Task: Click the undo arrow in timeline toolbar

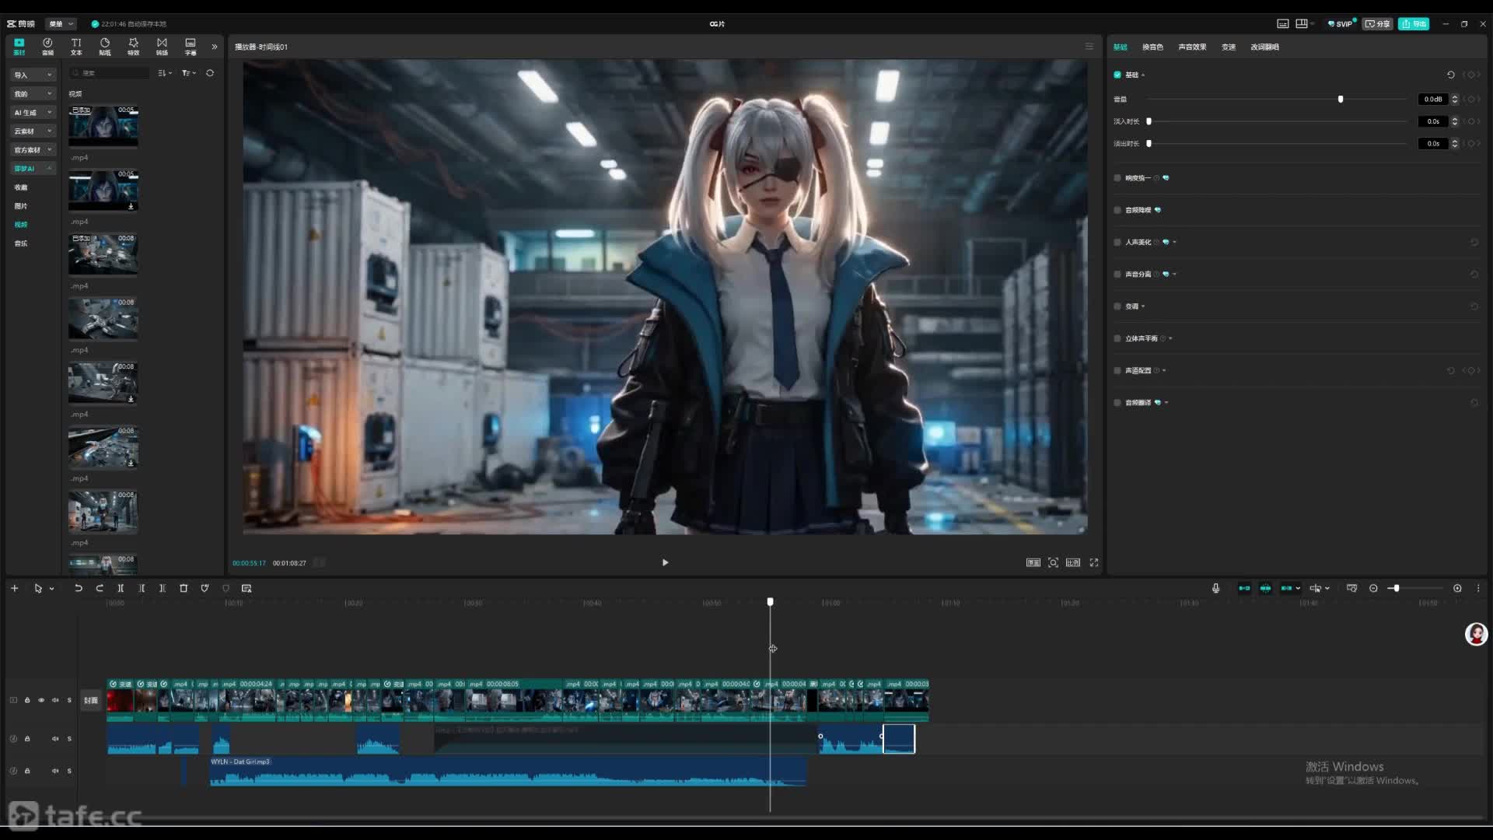Action: click(78, 589)
